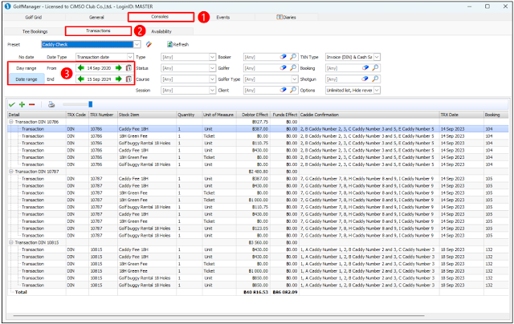This screenshot has width=514, height=324.
Task: Switch to the Golf Grid tab
Action: coord(34,18)
